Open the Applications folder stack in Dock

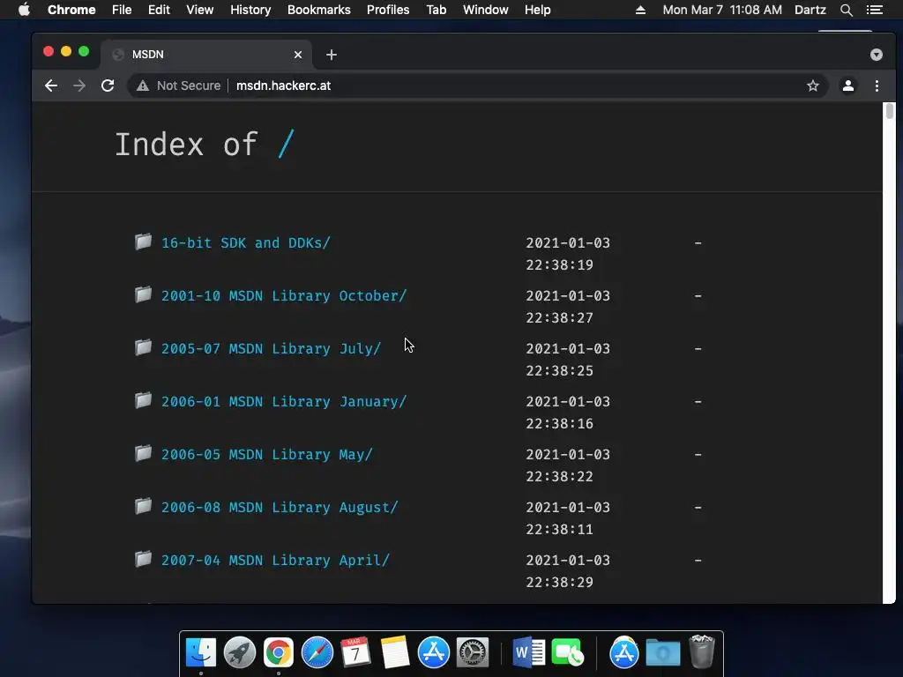623,652
